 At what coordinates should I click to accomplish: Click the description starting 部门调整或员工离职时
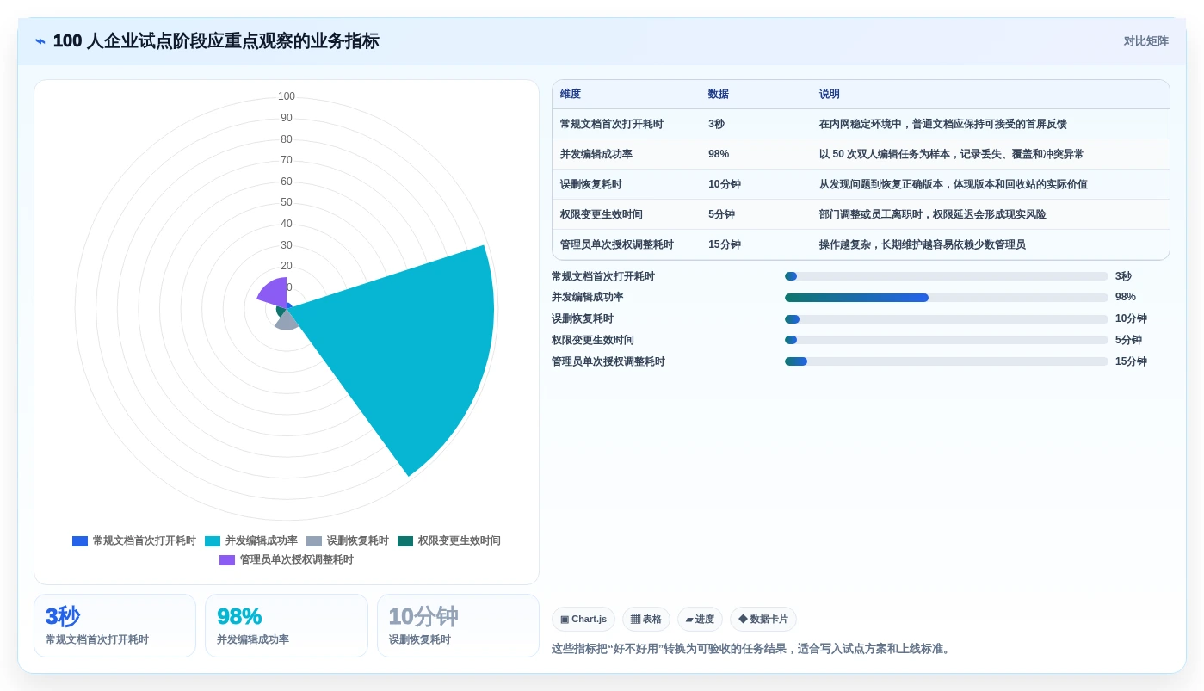(933, 215)
